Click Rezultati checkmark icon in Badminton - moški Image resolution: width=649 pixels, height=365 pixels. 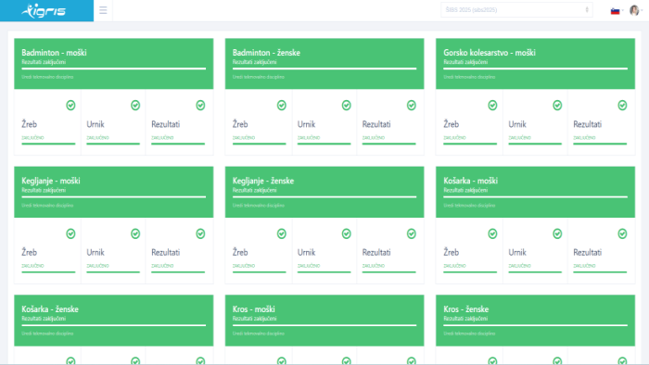[200, 106]
